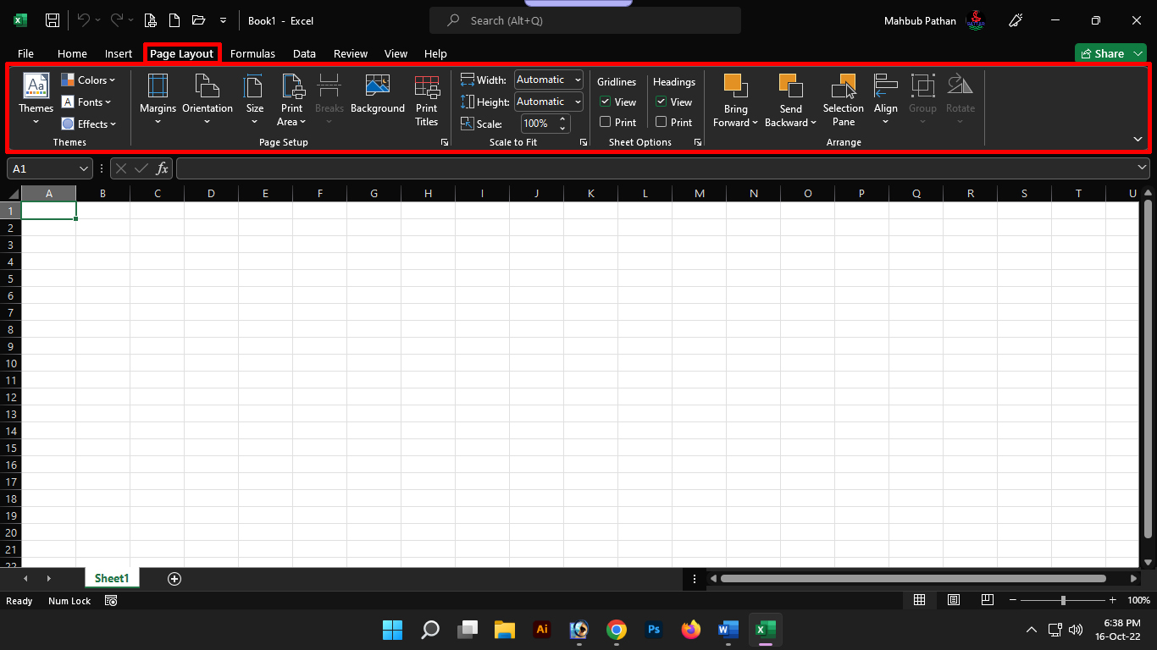Screen dimensions: 1157x650
Task: Add a sheet Background image
Action: point(378,93)
